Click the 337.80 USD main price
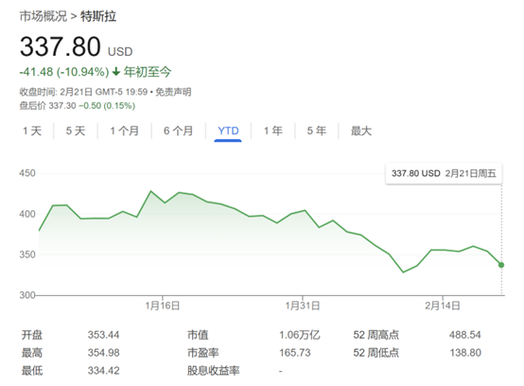This screenshot has width=524, height=386. tap(77, 46)
